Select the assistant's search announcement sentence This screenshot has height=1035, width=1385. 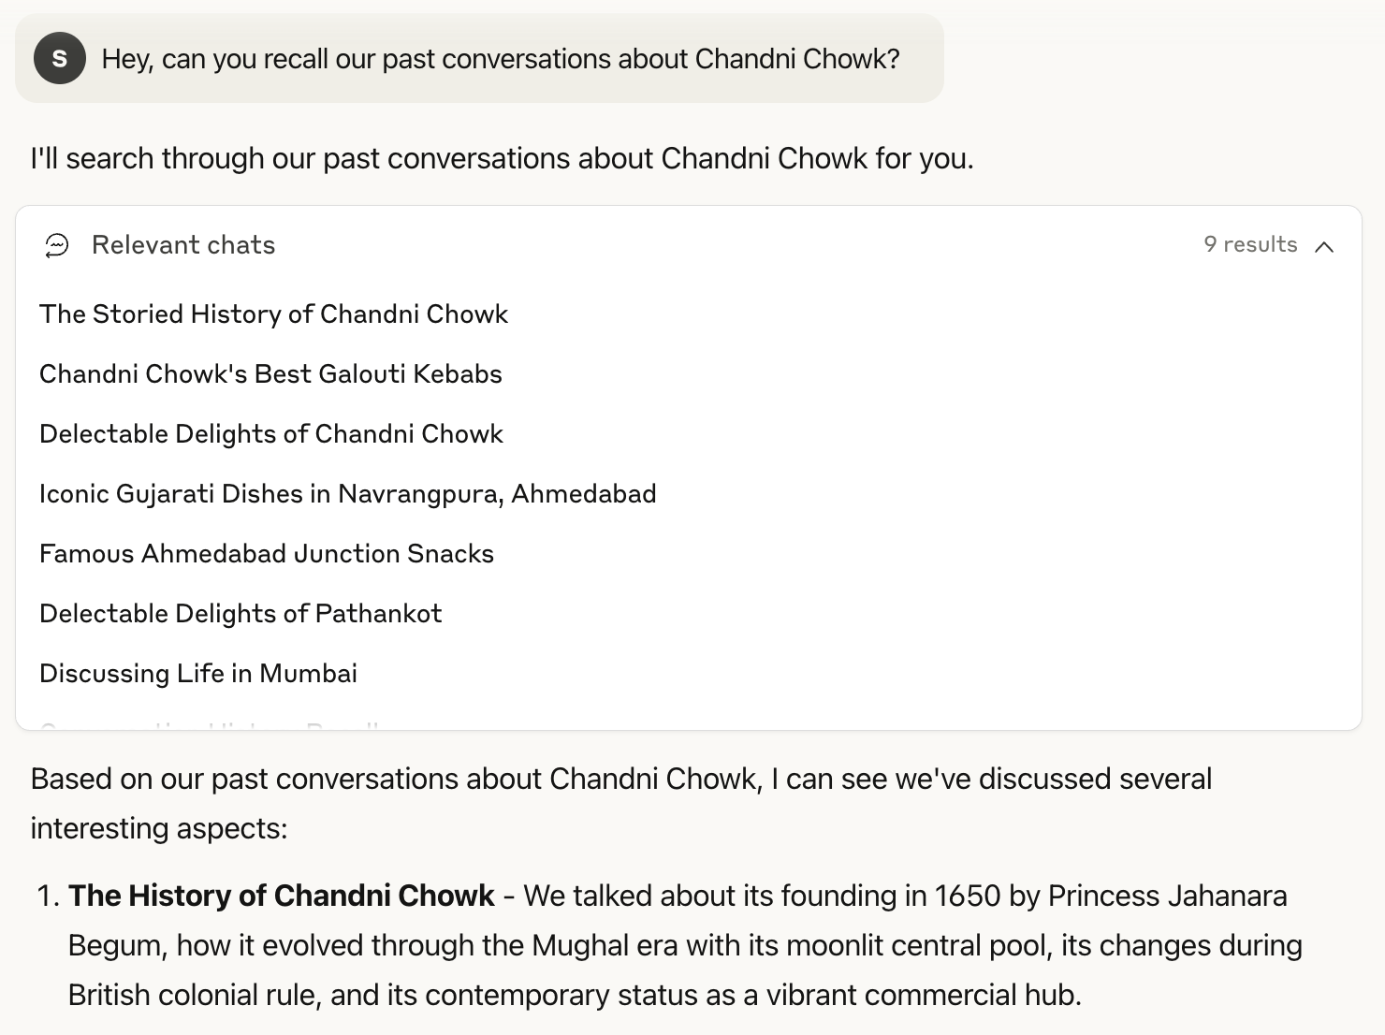pos(503,157)
